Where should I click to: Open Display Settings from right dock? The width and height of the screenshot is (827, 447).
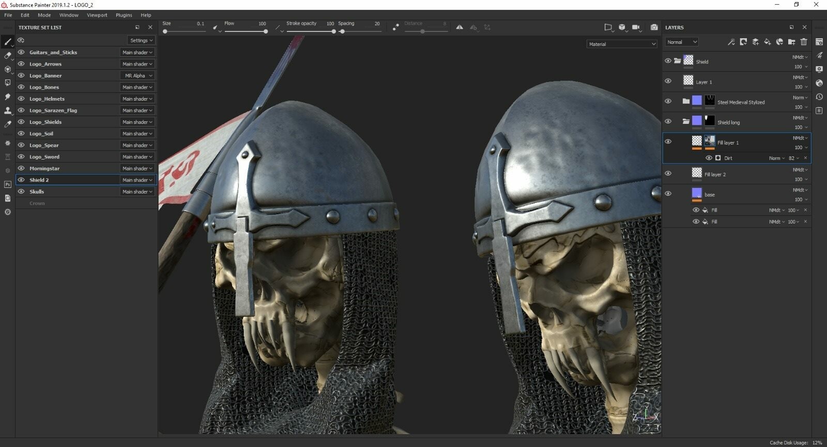pos(819,69)
